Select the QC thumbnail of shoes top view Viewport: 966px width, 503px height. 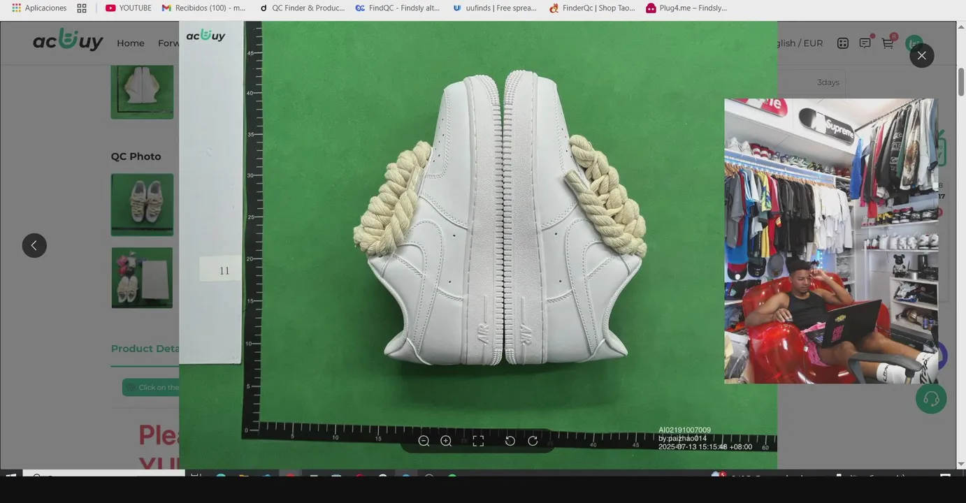tap(142, 205)
